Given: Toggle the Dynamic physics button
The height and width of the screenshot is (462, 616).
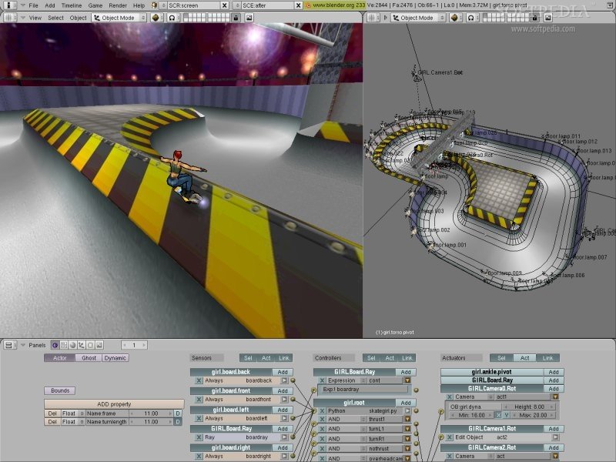Looking at the screenshot, I should pos(115,358).
